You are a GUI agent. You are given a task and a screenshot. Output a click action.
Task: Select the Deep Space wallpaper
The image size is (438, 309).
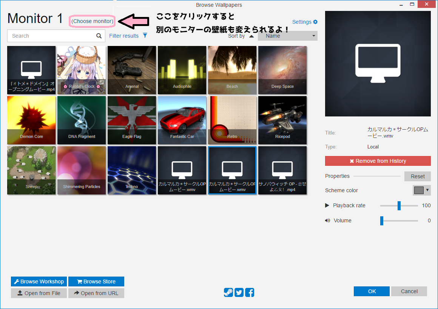tap(282, 70)
